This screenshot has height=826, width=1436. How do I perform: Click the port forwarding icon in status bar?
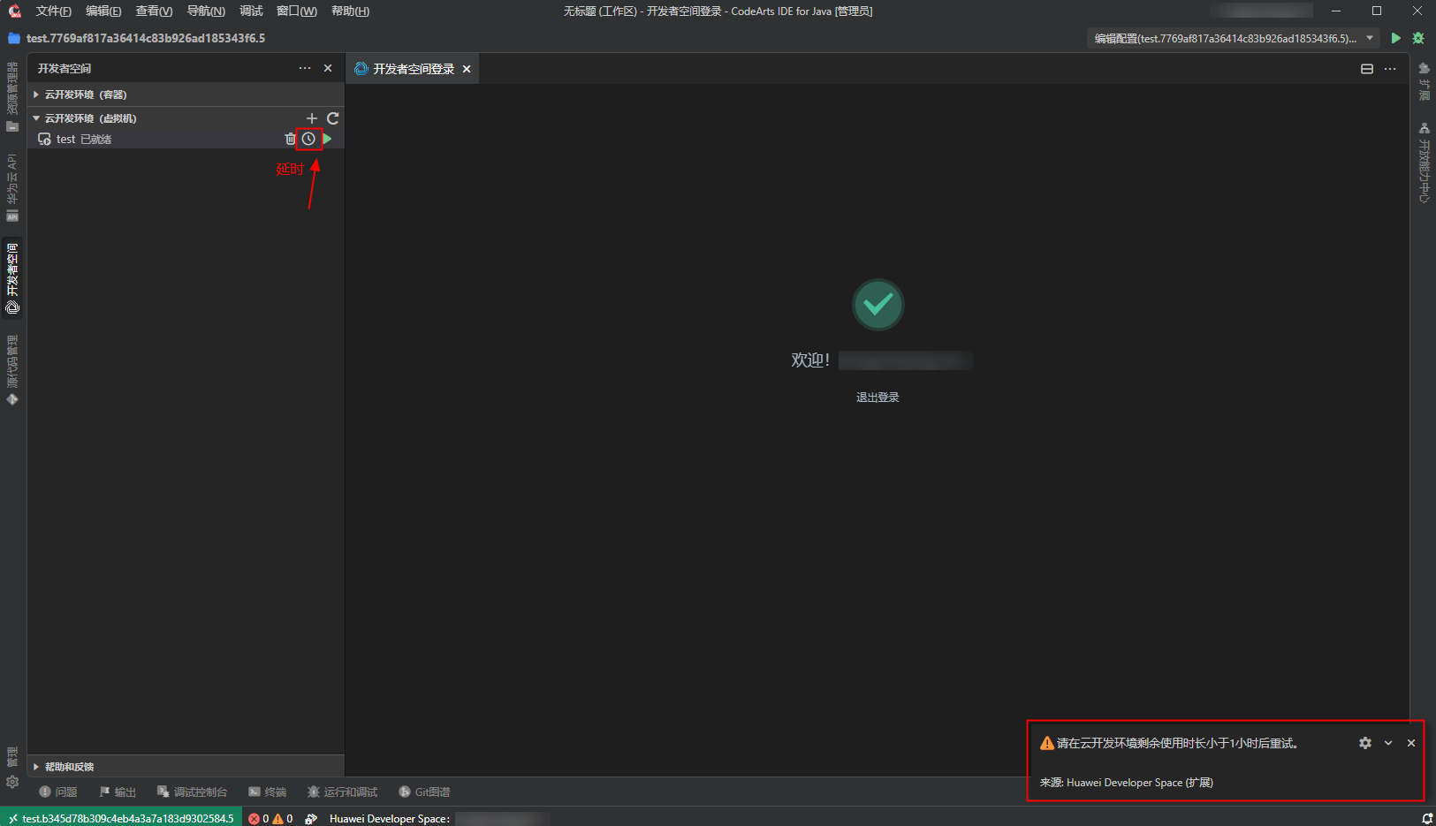pos(311,818)
